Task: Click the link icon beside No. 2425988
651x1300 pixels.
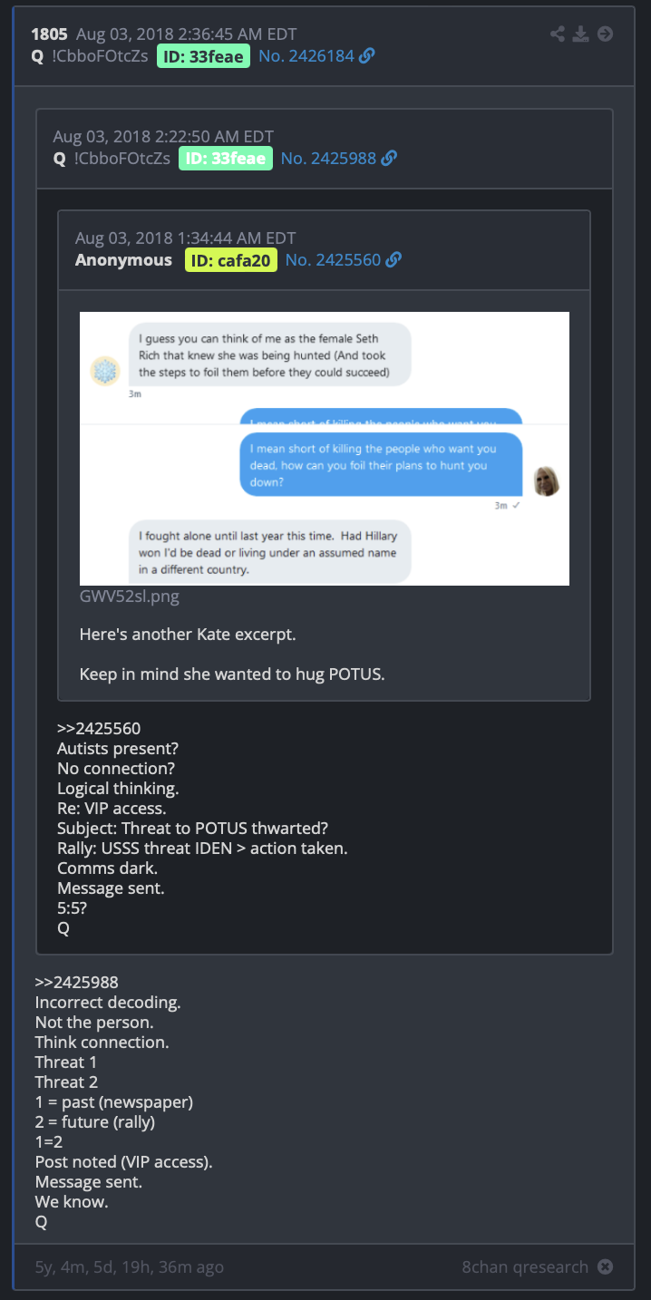Action: [389, 159]
